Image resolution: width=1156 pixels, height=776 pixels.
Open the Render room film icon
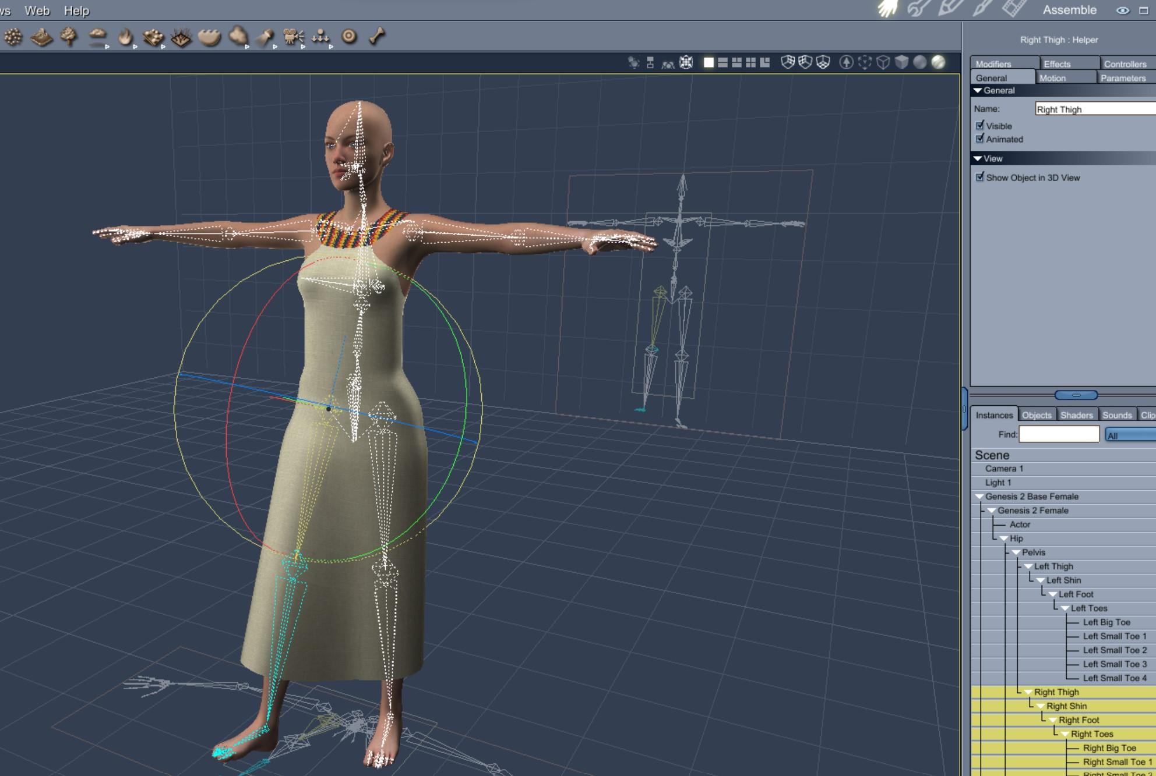tap(1014, 9)
